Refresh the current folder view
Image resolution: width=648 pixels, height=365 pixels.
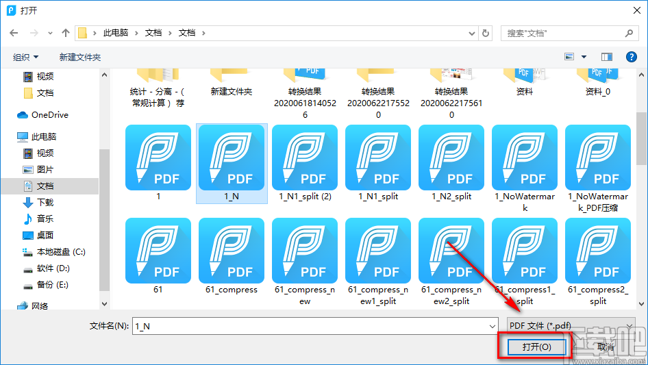[x=486, y=33]
